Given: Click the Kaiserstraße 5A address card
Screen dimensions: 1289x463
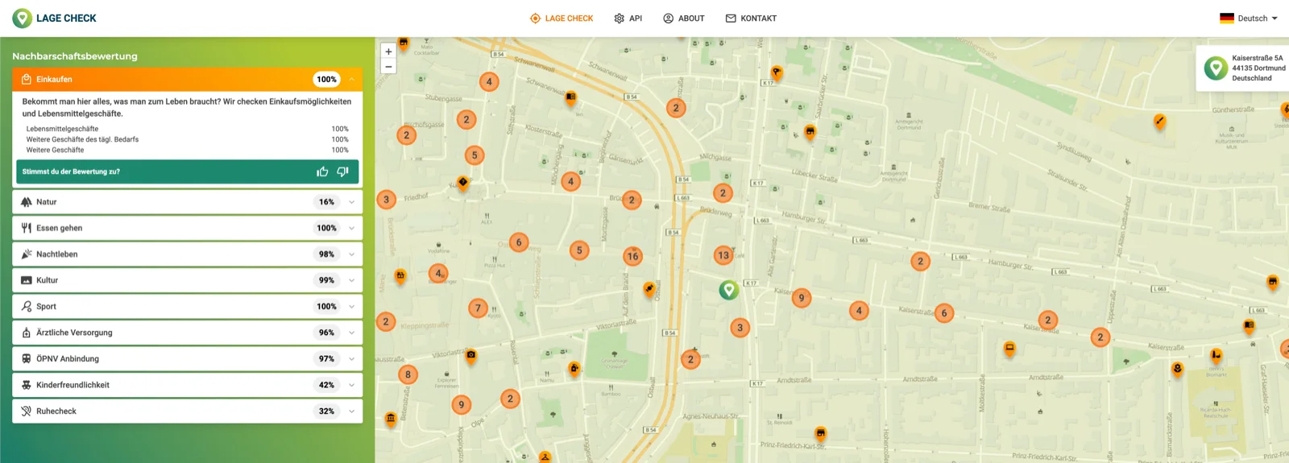Looking at the screenshot, I should coord(1242,68).
